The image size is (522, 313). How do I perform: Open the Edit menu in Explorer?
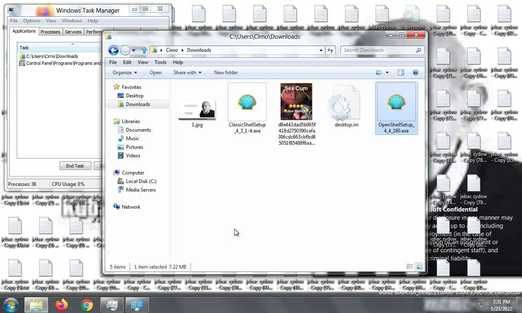coord(127,62)
